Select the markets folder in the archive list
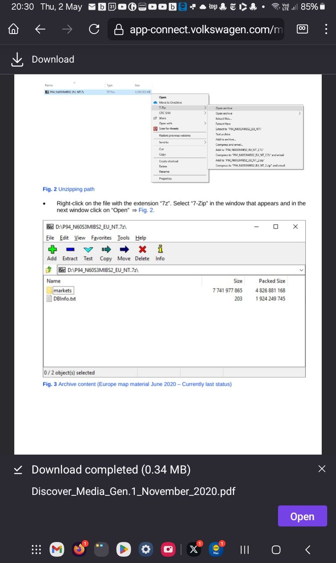 pos(62,290)
